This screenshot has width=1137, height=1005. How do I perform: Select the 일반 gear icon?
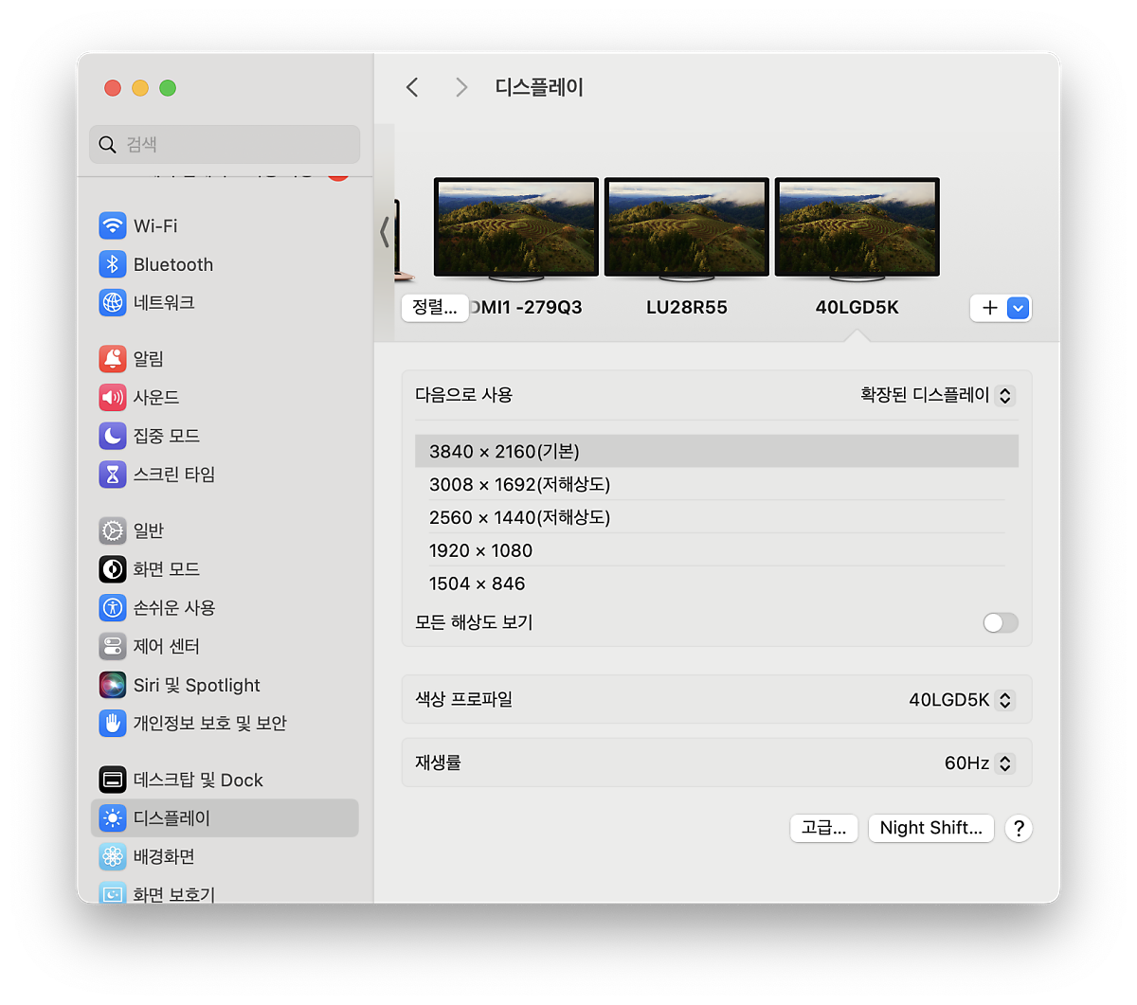tap(113, 530)
